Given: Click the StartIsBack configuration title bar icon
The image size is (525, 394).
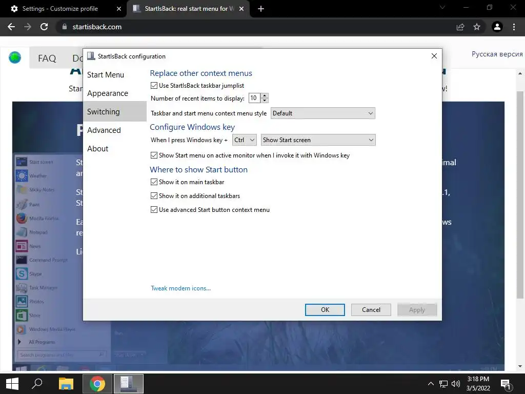Looking at the screenshot, I should pos(91,56).
